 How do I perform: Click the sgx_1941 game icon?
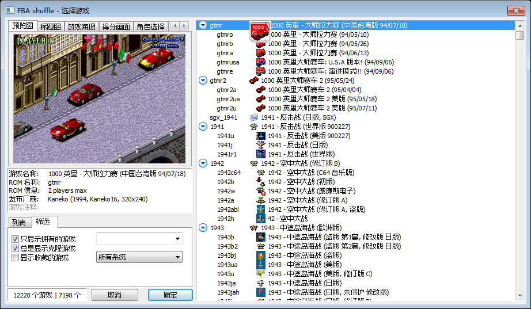pos(253,117)
